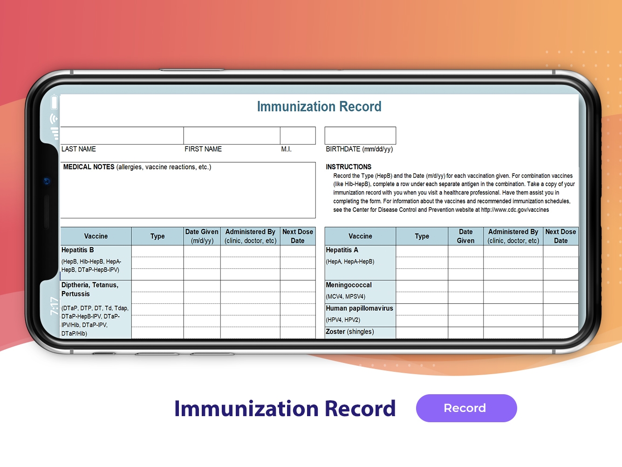Click the Diptheria, Tetanus, Pertussis label

pos(89,289)
